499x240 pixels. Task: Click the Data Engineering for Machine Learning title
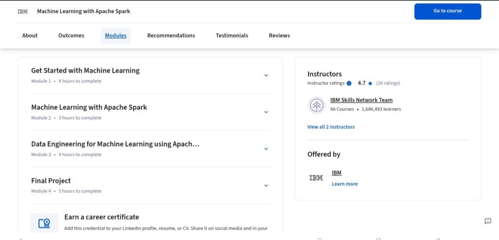coord(115,144)
